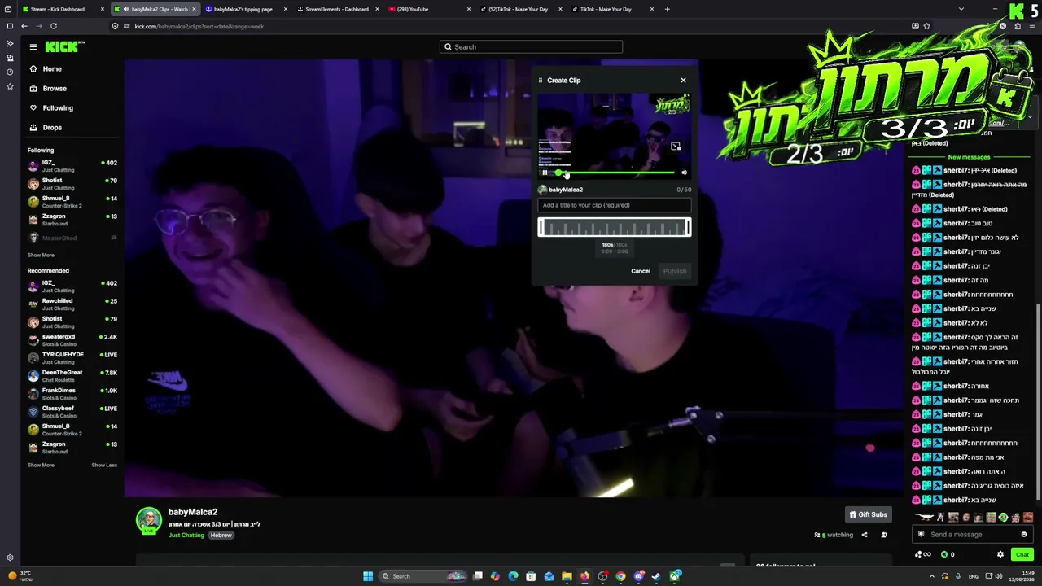Image resolution: width=1042 pixels, height=586 pixels.
Task: Pause the clip preview playback
Action: tap(545, 173)
